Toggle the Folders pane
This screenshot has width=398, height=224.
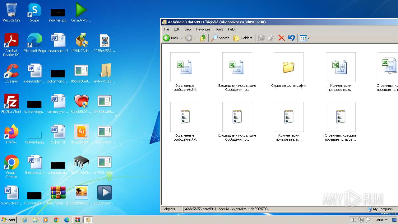click(243, 38)
